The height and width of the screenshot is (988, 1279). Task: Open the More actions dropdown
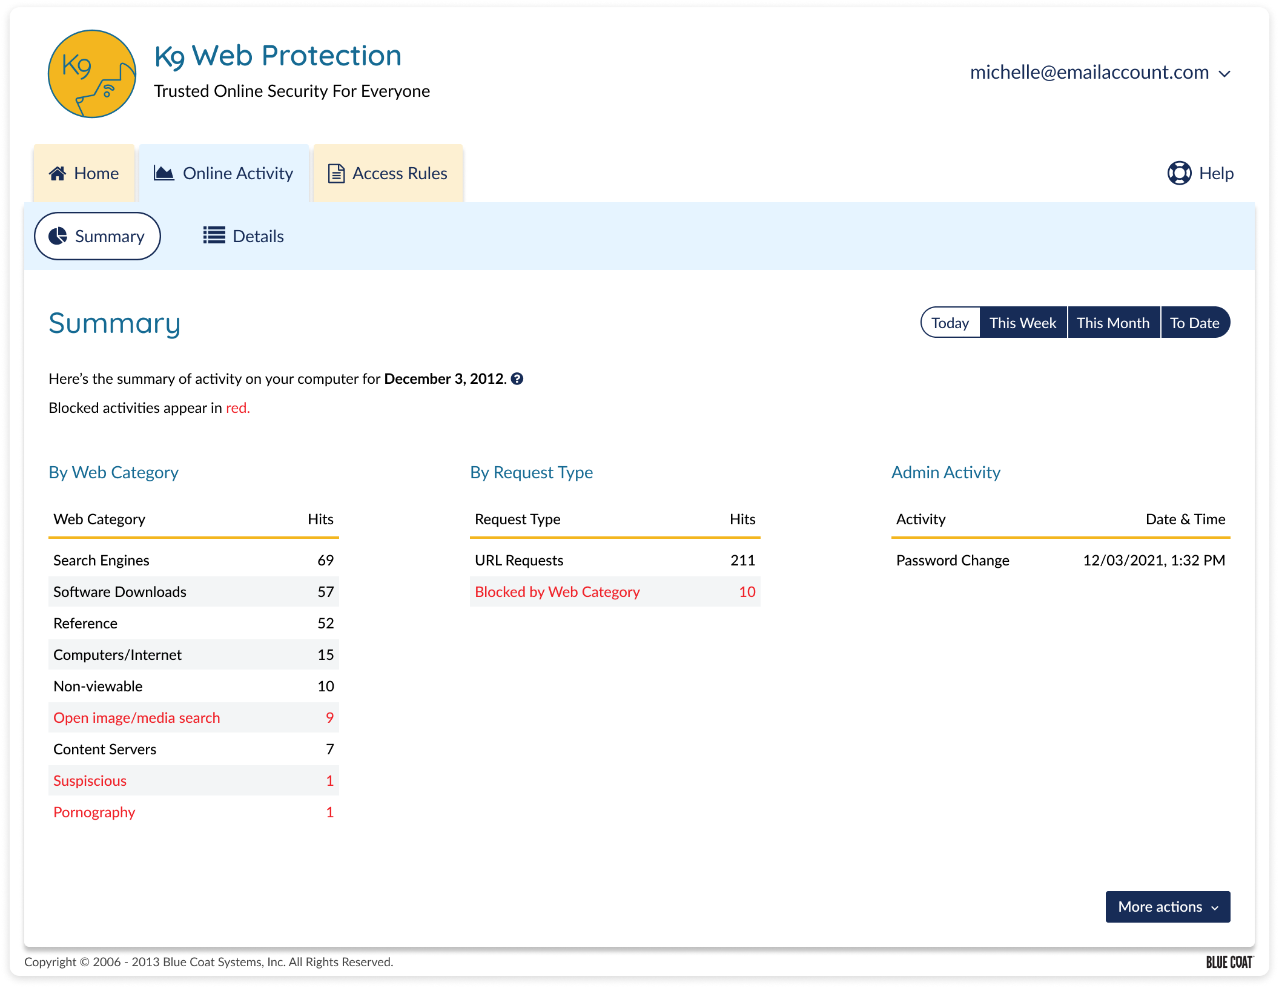point(1167,907)
